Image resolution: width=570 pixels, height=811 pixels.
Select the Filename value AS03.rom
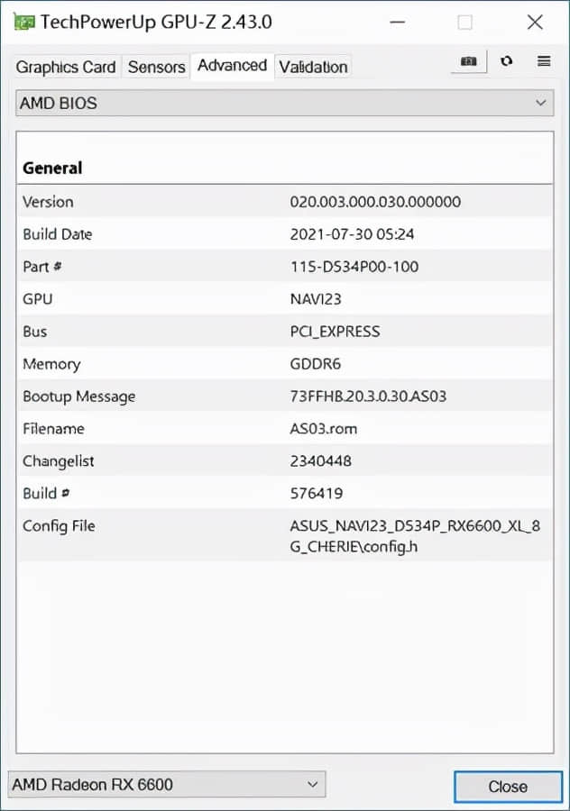coord(323,429)
